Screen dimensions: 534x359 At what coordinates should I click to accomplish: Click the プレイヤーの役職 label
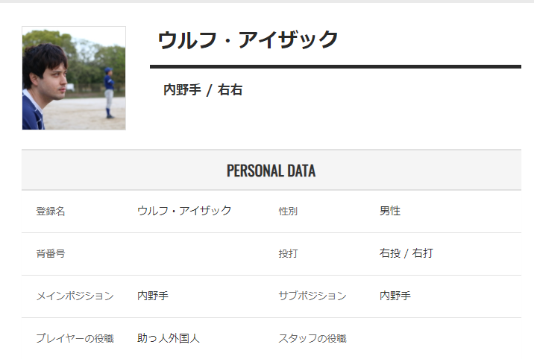tap(75, 339)
